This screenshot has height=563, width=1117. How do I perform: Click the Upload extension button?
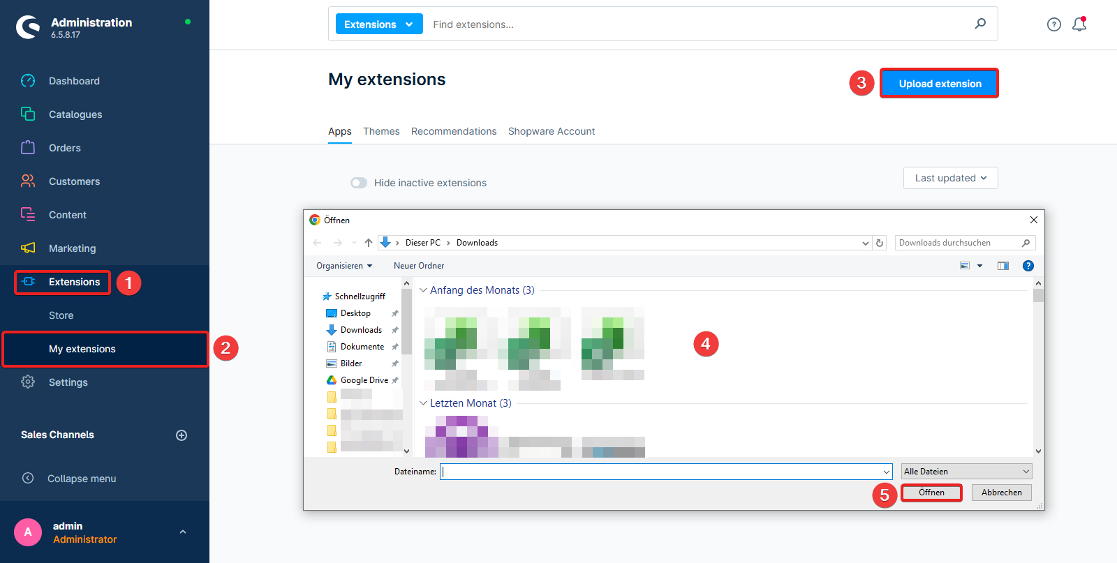[939, 84]
